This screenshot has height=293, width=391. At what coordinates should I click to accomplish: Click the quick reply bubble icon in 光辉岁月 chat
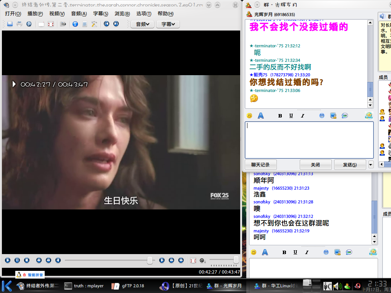coord(345,116)
